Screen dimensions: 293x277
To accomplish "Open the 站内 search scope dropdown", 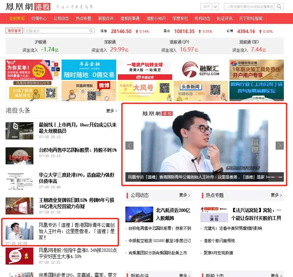I will click(210, 7).
